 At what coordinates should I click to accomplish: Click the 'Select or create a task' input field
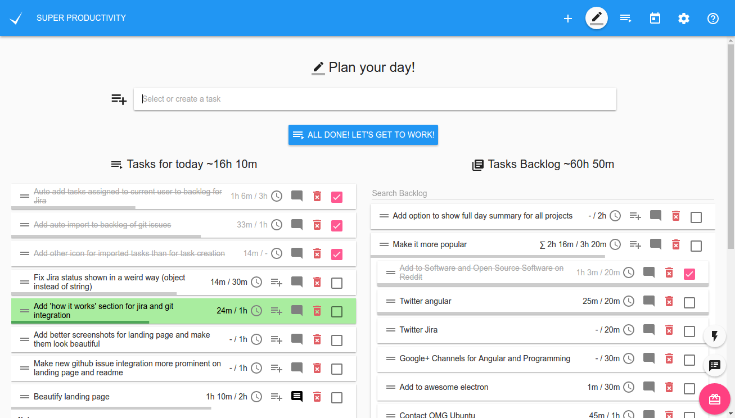(375, 99)
